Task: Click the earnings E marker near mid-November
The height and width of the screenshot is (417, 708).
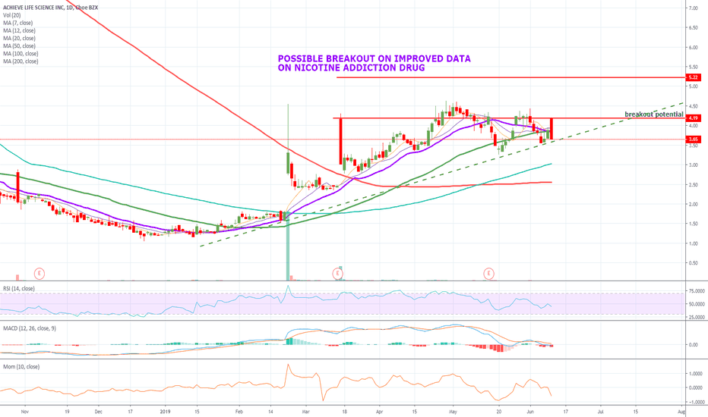Action: [40, 273]
